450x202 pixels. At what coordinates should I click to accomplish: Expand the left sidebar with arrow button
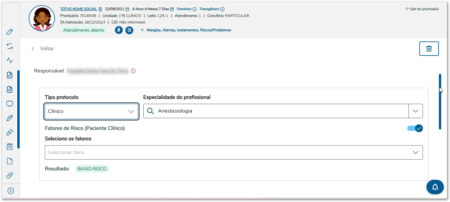(x=11, y=191)
